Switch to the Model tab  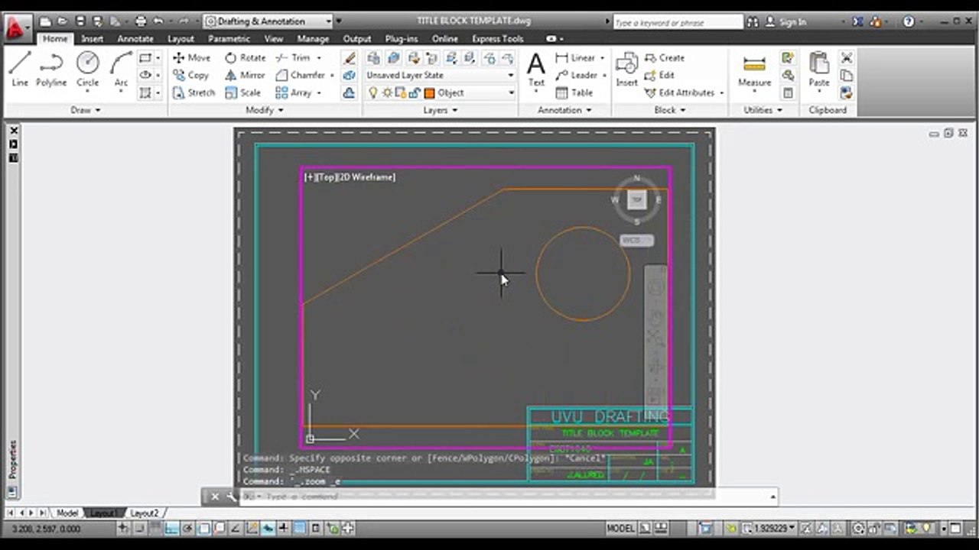click(67, 513)
